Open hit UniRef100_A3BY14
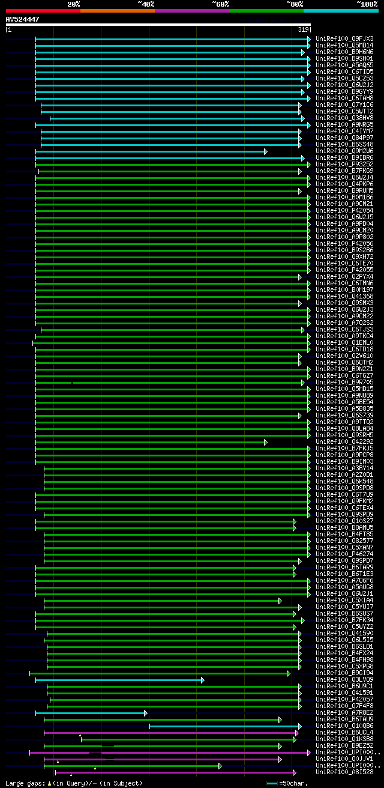 [x=345, y=468]
